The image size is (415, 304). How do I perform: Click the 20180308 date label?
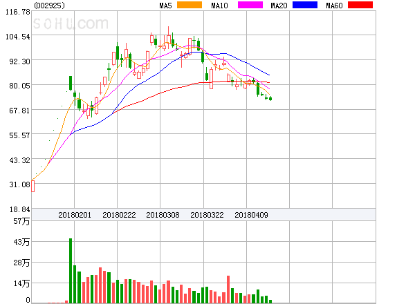click(x=163, y=215)
